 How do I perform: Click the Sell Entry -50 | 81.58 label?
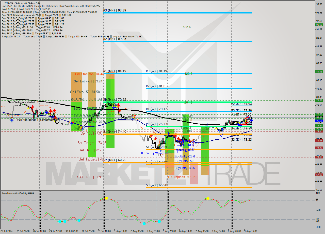click(x=85, y=92)
